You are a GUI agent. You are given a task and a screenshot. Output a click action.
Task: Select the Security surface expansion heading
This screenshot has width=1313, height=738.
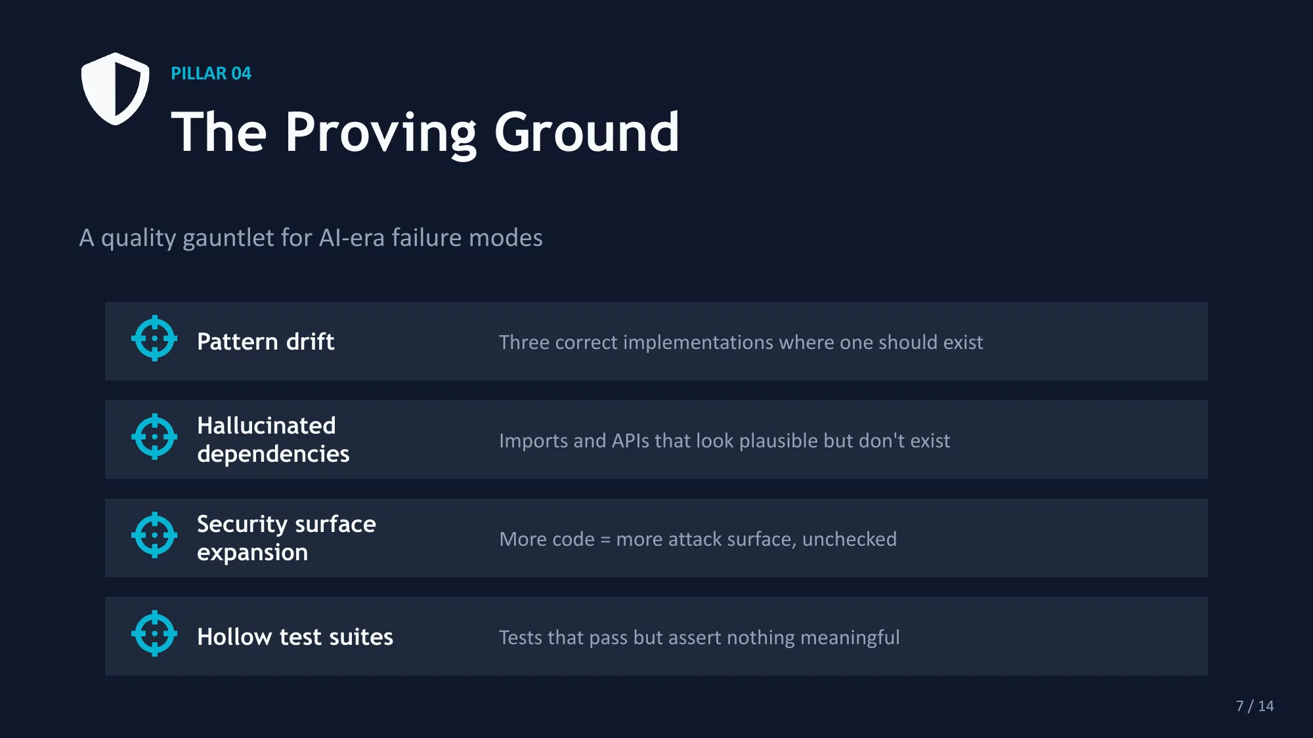[286, 538]
